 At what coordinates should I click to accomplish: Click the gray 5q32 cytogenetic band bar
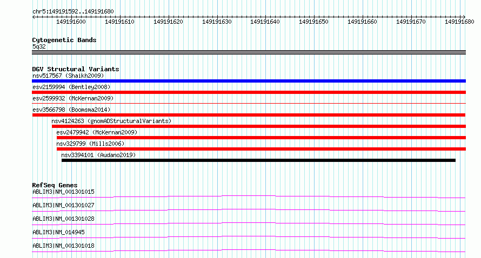(249, 52)
